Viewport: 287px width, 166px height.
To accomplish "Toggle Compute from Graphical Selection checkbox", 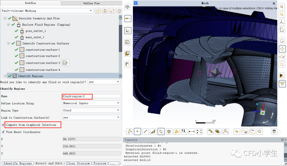I will point(3,125).
